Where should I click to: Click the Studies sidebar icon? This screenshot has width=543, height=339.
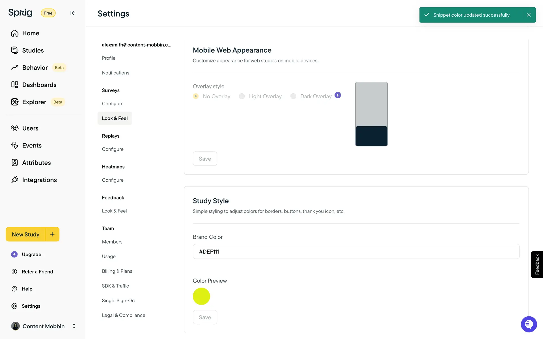(x=15, y=50)
